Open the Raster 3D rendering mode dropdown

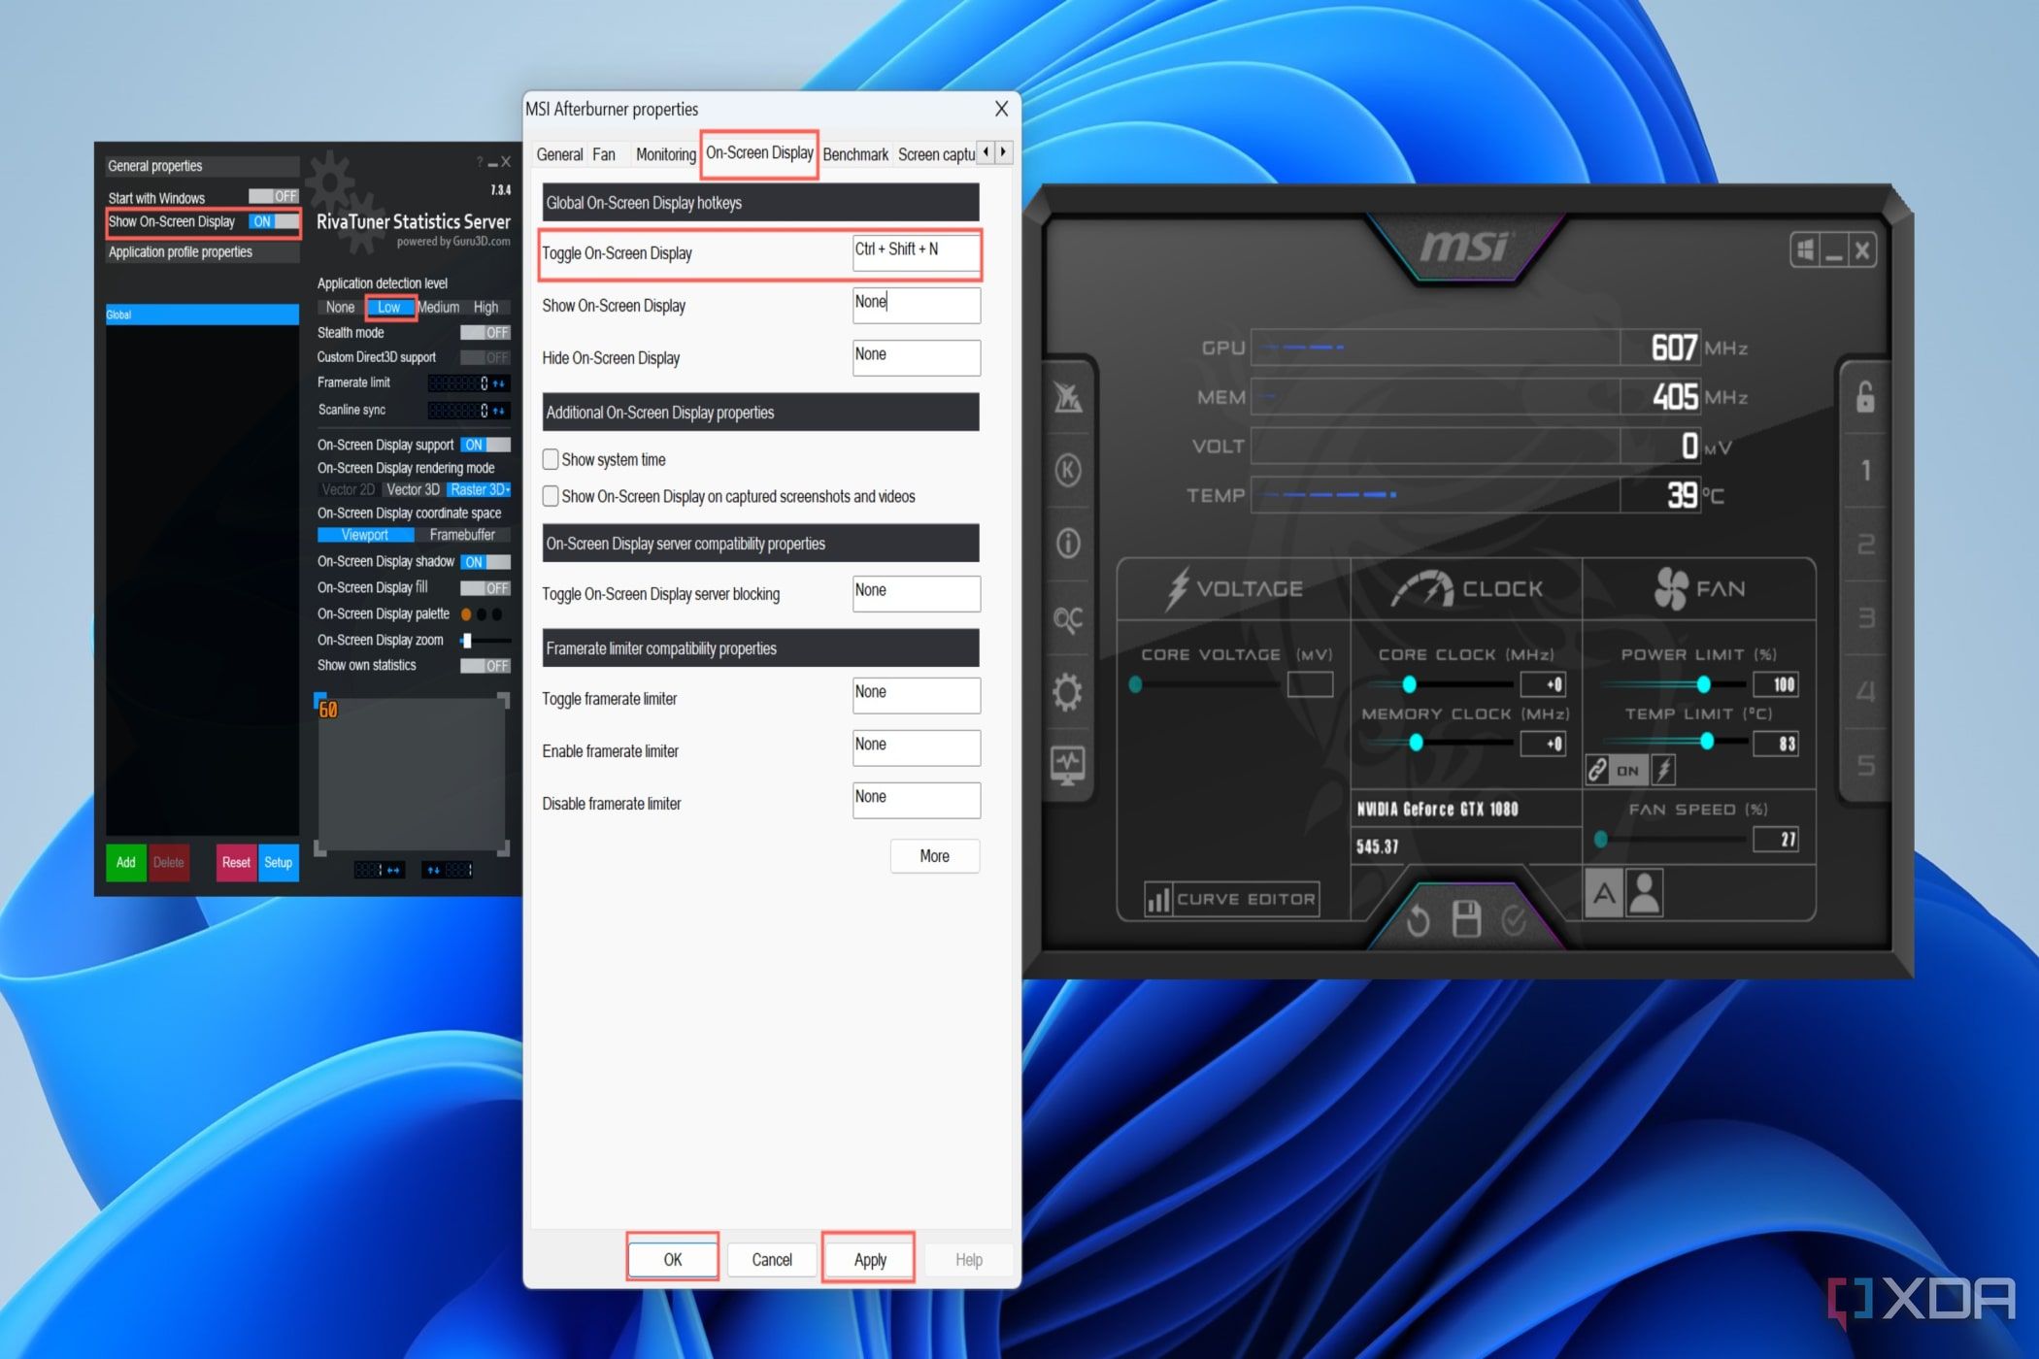[x=479, y=489]
